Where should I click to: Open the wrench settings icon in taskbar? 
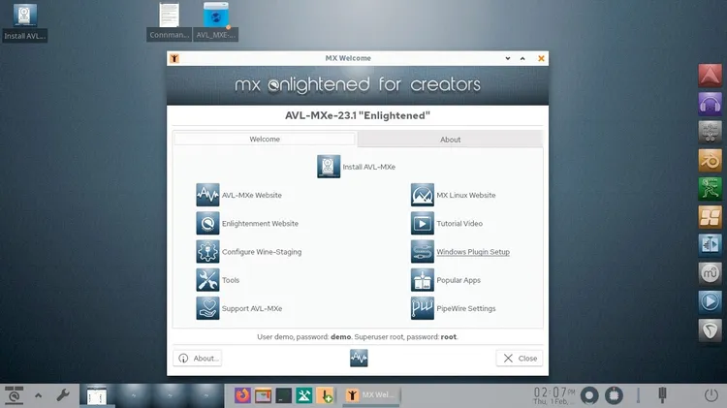pyautogui.click(x=63, y=395)
